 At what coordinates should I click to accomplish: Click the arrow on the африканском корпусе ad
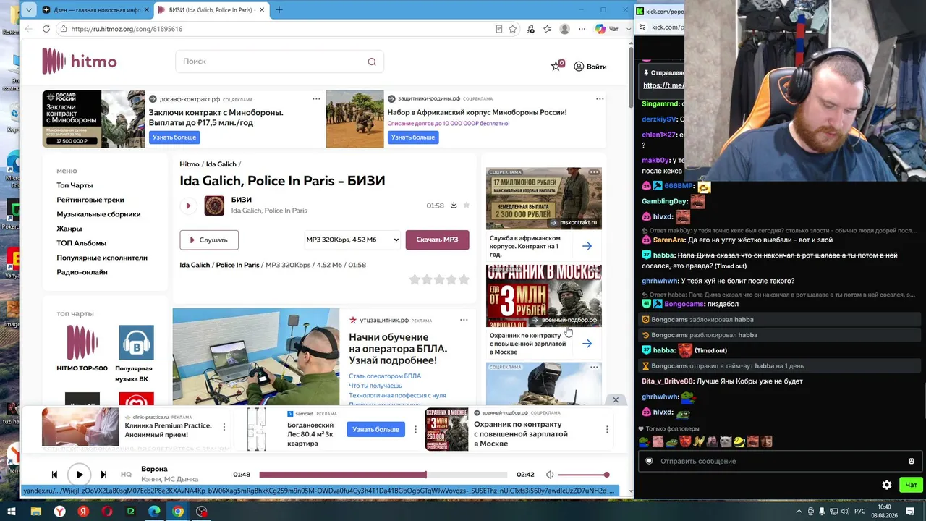pos(587,246)
